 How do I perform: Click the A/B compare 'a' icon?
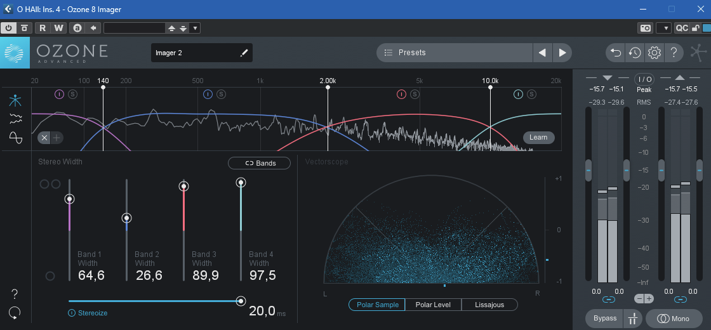[77, 28]
